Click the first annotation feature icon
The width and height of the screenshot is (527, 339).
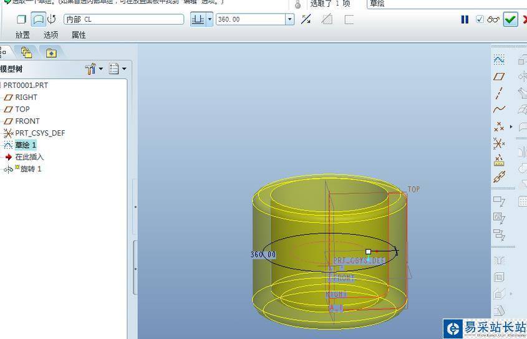(x=499, y=201)
